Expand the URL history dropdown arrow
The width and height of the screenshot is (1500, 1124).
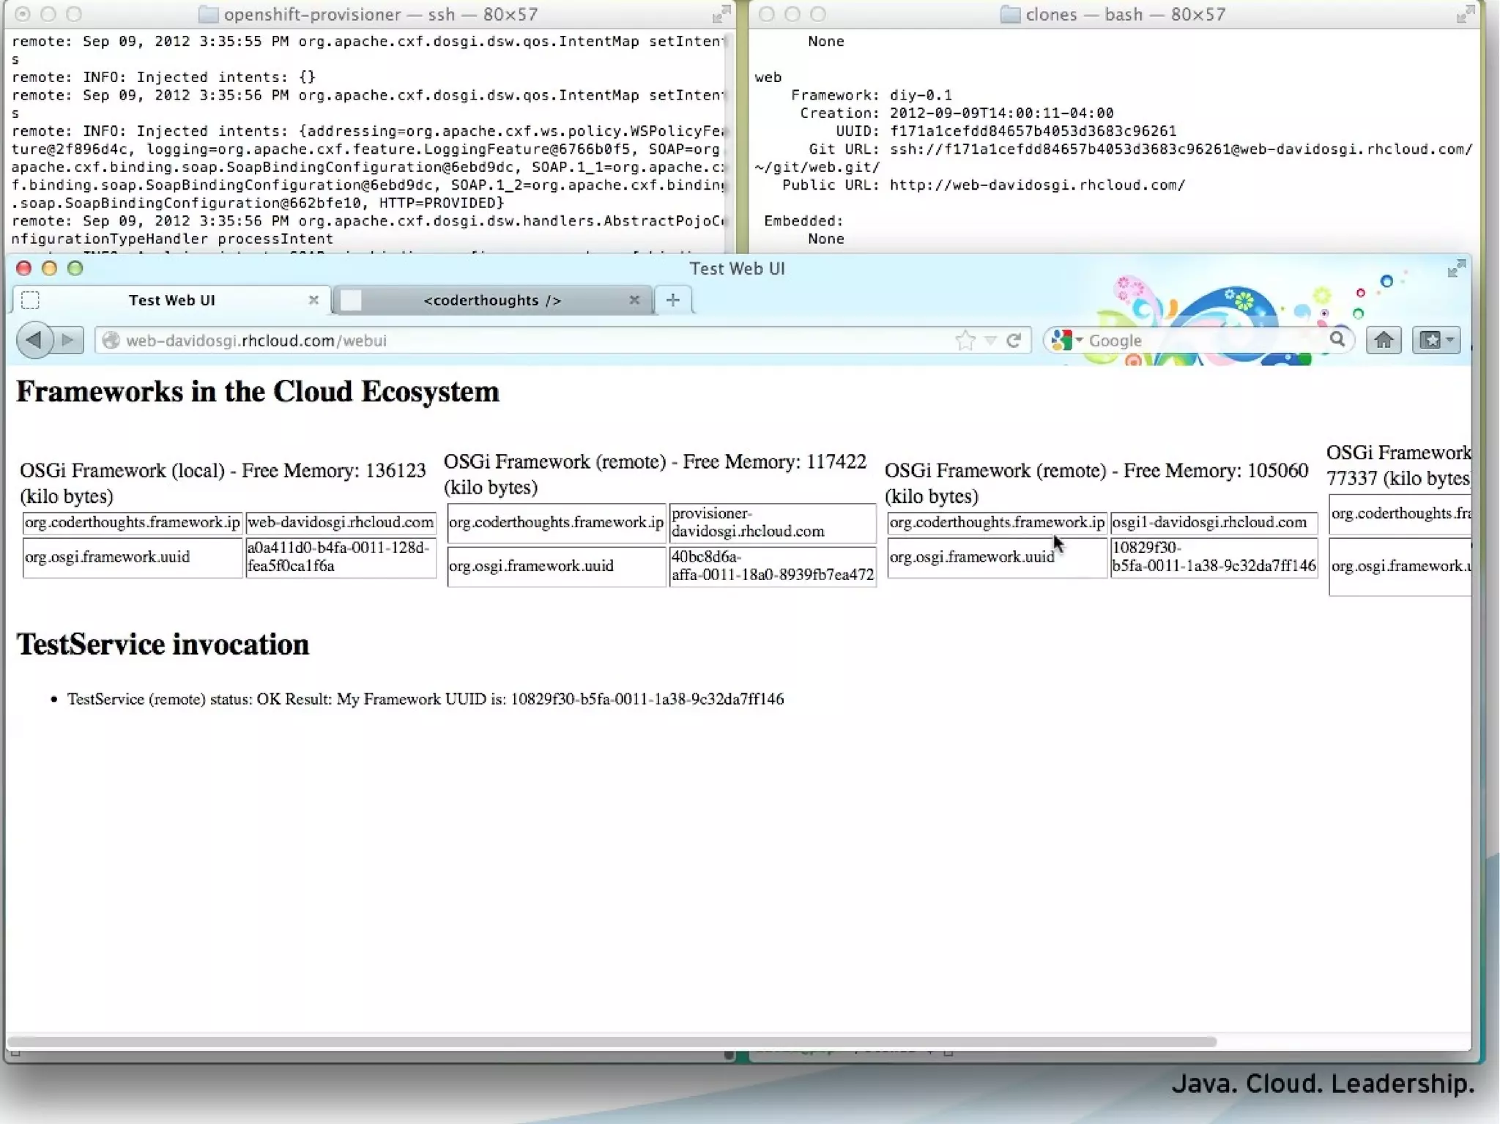[x=990, y=340]
